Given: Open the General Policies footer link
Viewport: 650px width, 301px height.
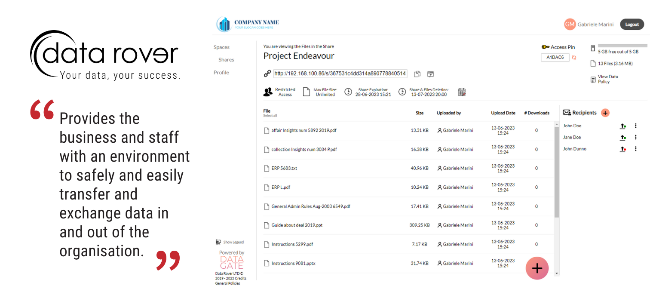Looking at the screenshot, I should pos(228,283).
